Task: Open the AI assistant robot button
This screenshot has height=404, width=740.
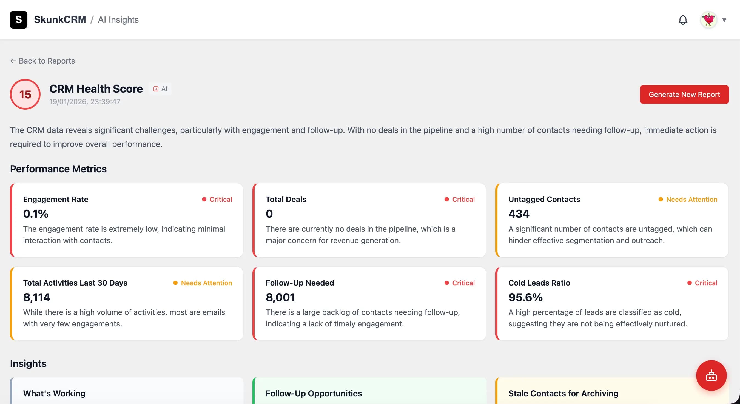Action: pos(711,375)
